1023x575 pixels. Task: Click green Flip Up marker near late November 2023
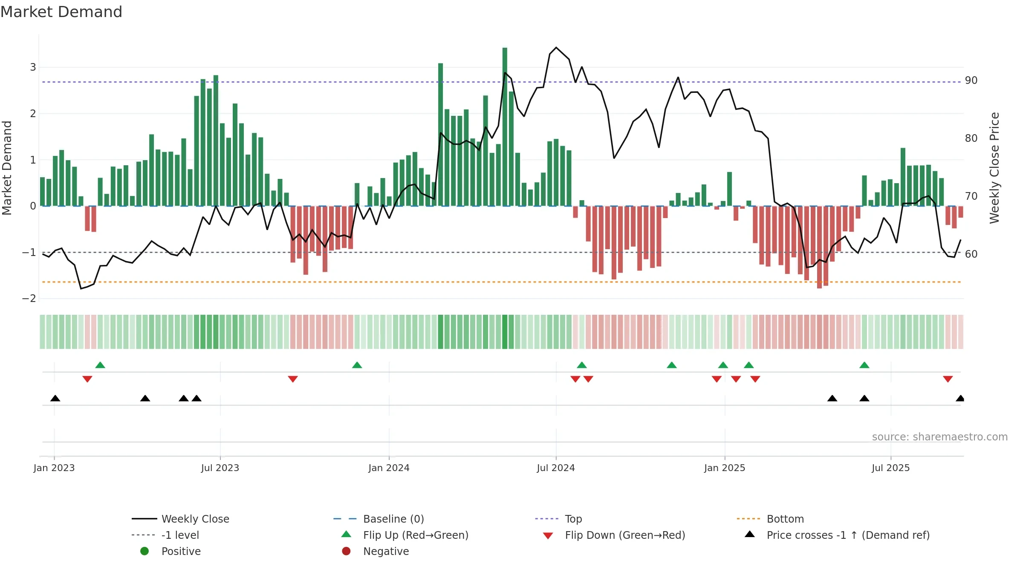tap(357, 365)
